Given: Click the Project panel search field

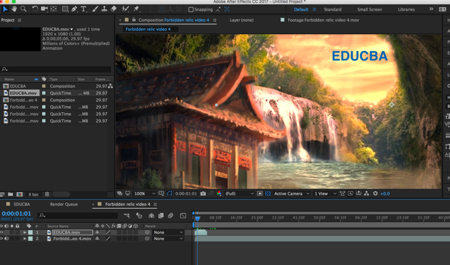Looking at the screenshot, I should [56, 69].
